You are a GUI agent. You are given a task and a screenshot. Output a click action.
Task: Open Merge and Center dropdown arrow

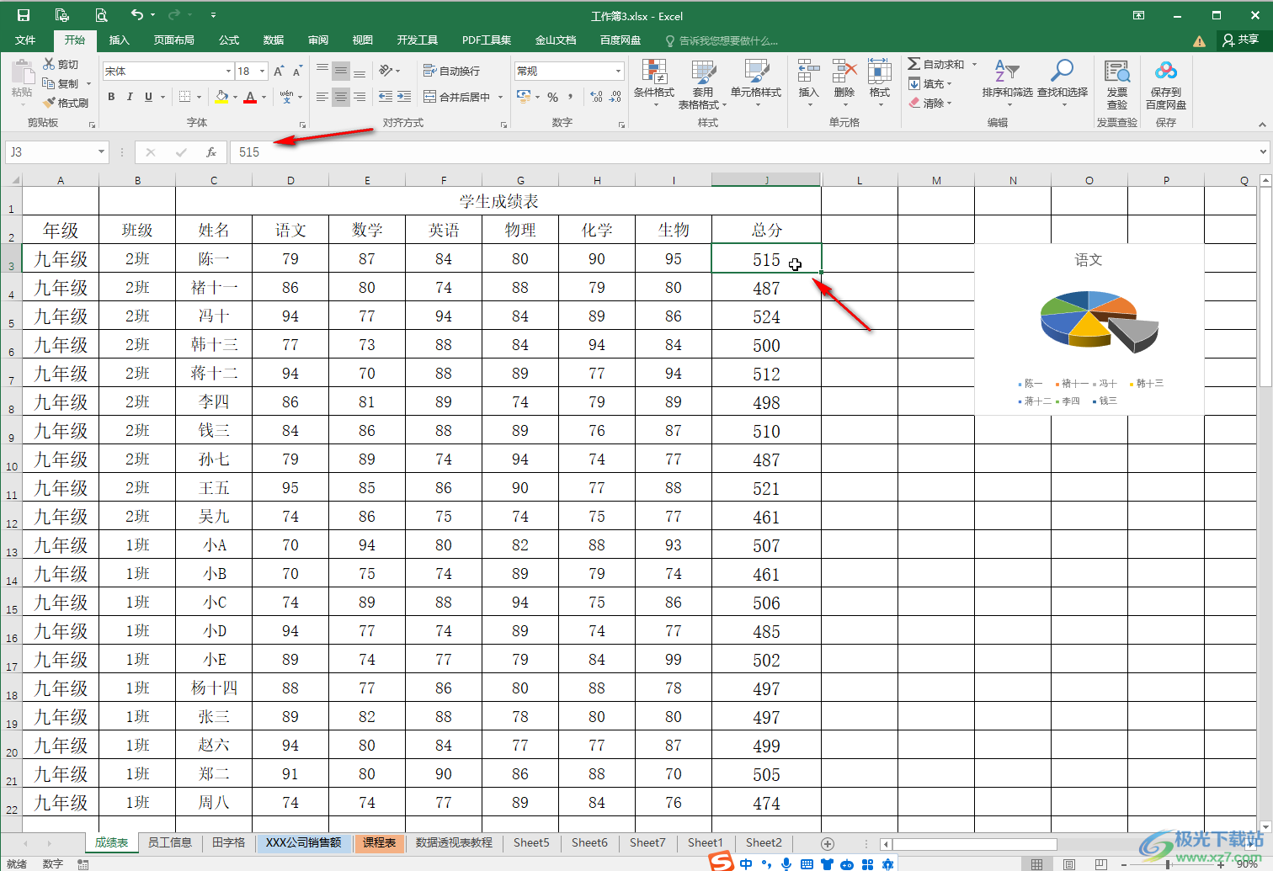500,97
